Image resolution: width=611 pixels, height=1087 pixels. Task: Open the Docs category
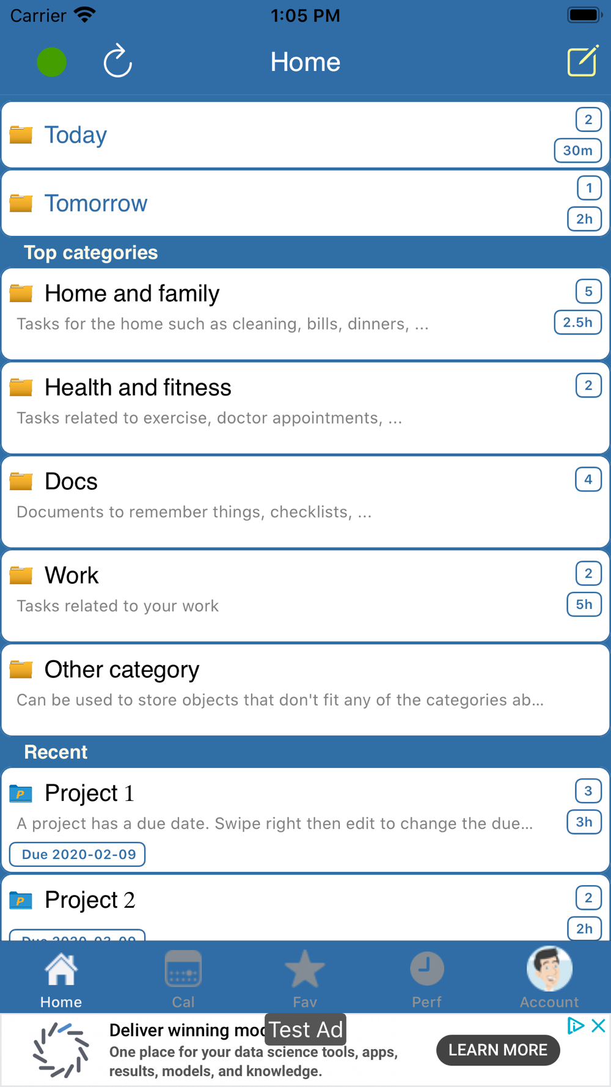pos(305,502)
